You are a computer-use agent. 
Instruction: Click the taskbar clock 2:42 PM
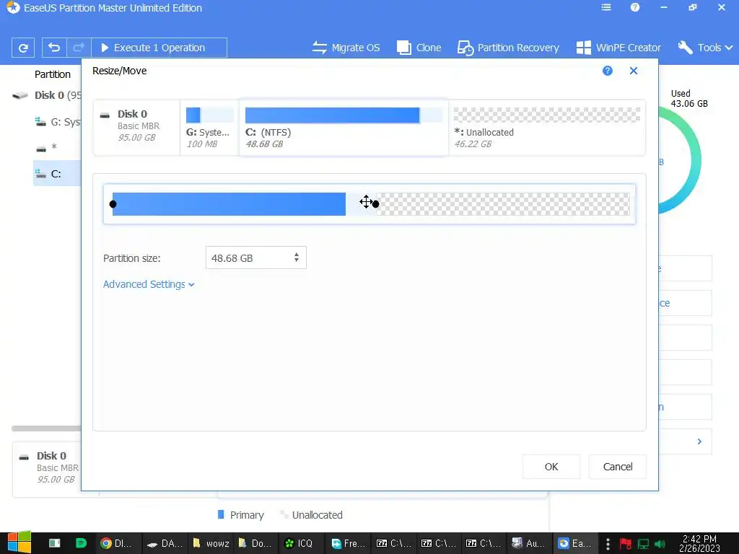(699, 543)
